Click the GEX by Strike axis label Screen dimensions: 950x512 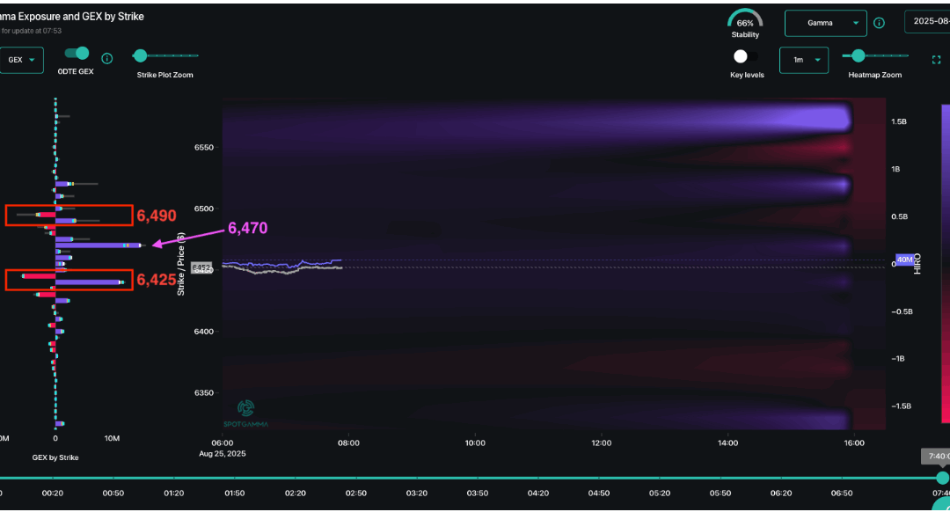55,457
